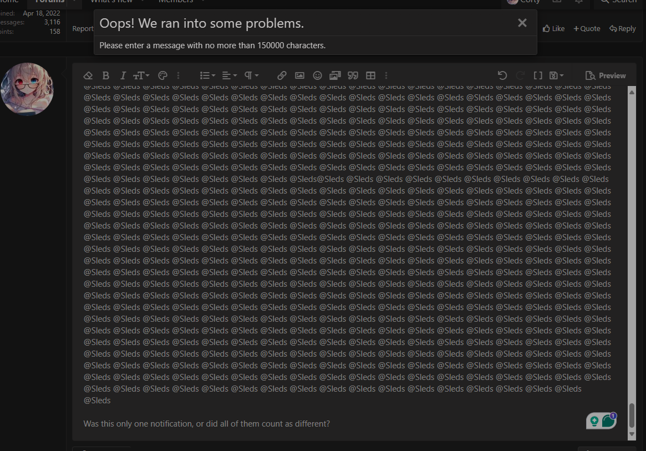The image size is (646, 451).
Task: Open the list options dropdown
Action: (207, 75)
